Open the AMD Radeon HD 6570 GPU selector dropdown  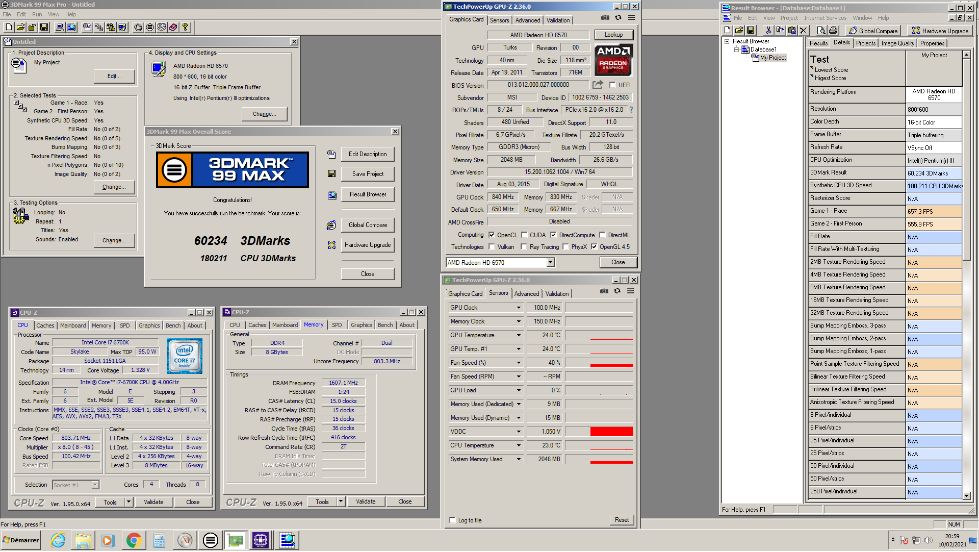550,263
